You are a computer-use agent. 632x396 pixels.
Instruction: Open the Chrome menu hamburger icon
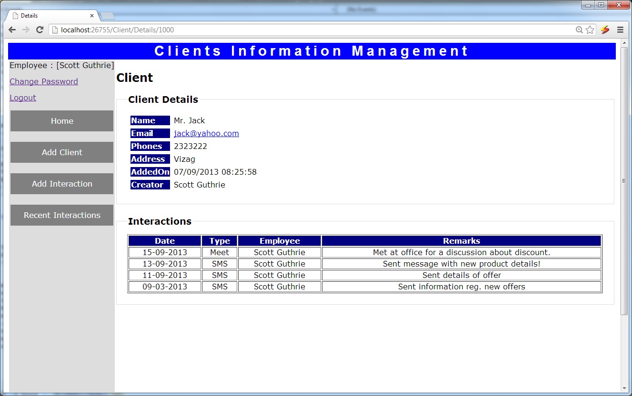(x=620, y=30)
